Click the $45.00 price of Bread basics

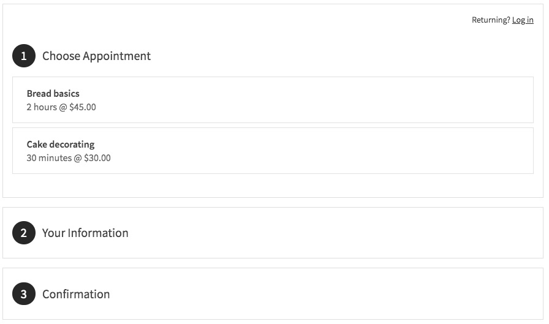[x=83, y=107]
